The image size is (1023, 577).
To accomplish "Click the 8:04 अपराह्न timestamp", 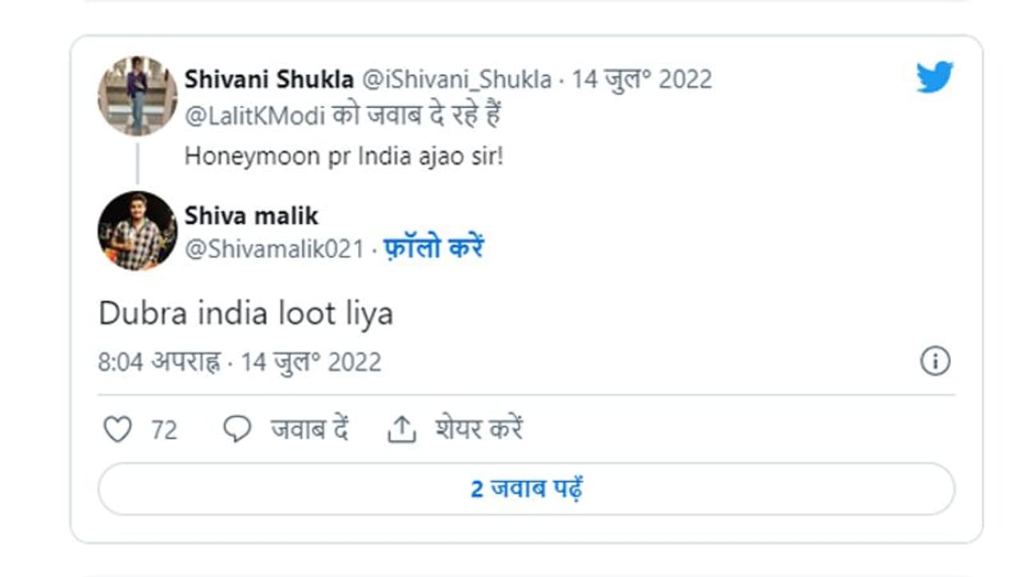I will 159,362.
